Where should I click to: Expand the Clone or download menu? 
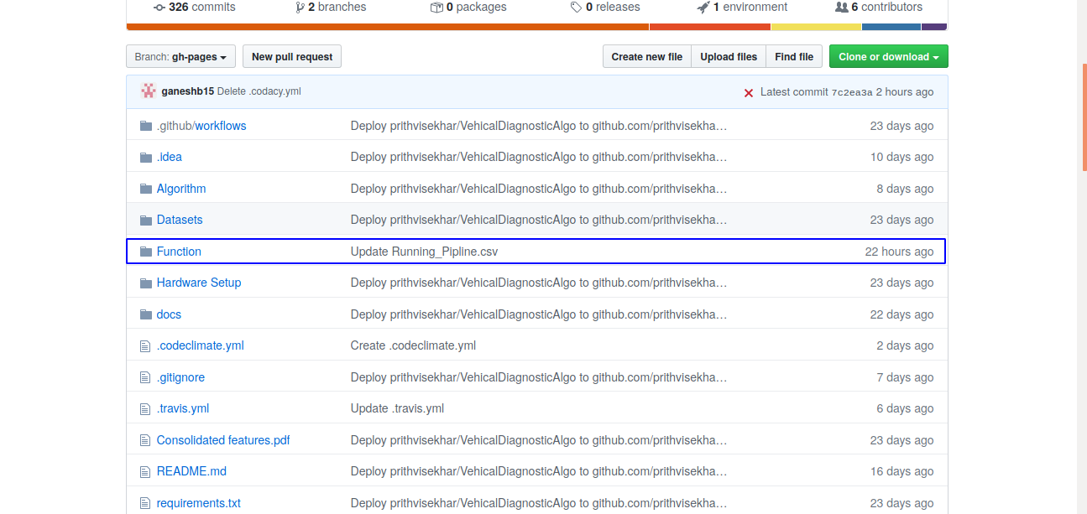click(x=888, y=57)
